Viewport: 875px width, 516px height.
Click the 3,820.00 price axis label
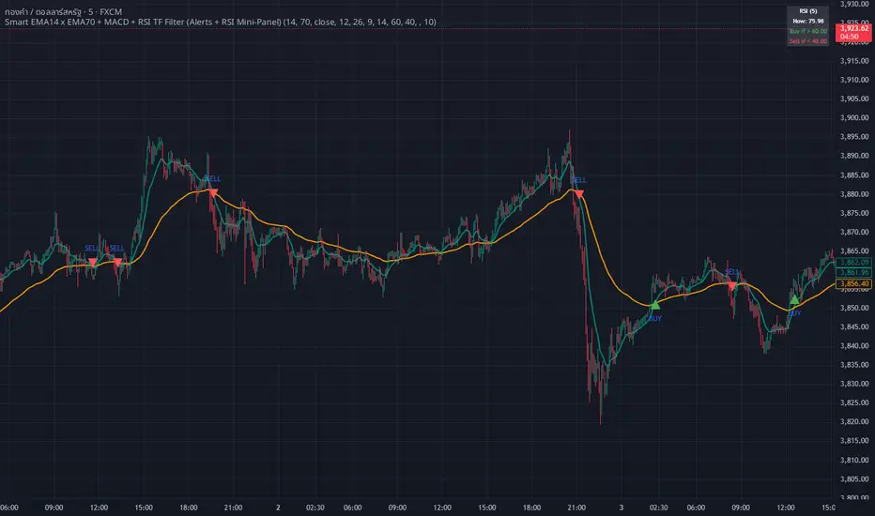(x=854, y=422)
